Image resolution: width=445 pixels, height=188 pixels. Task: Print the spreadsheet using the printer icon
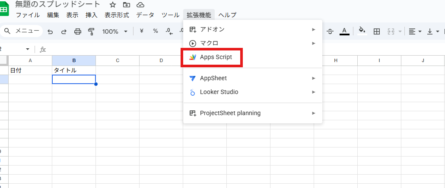coord(78,31)
